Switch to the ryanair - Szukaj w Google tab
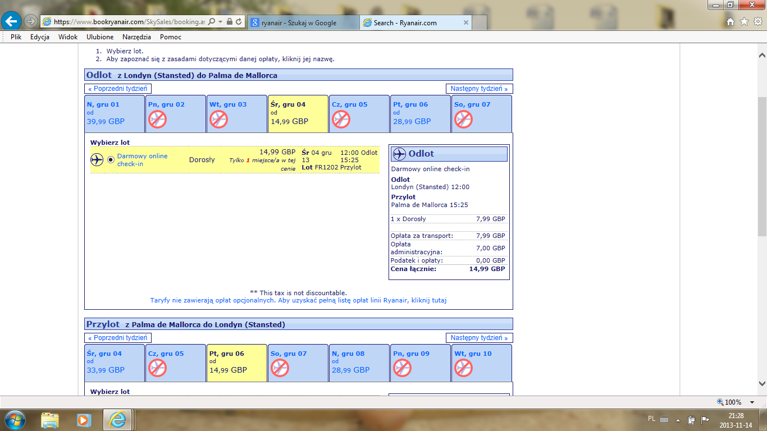This screenshot has width=767, height=431. coord(303,22)
